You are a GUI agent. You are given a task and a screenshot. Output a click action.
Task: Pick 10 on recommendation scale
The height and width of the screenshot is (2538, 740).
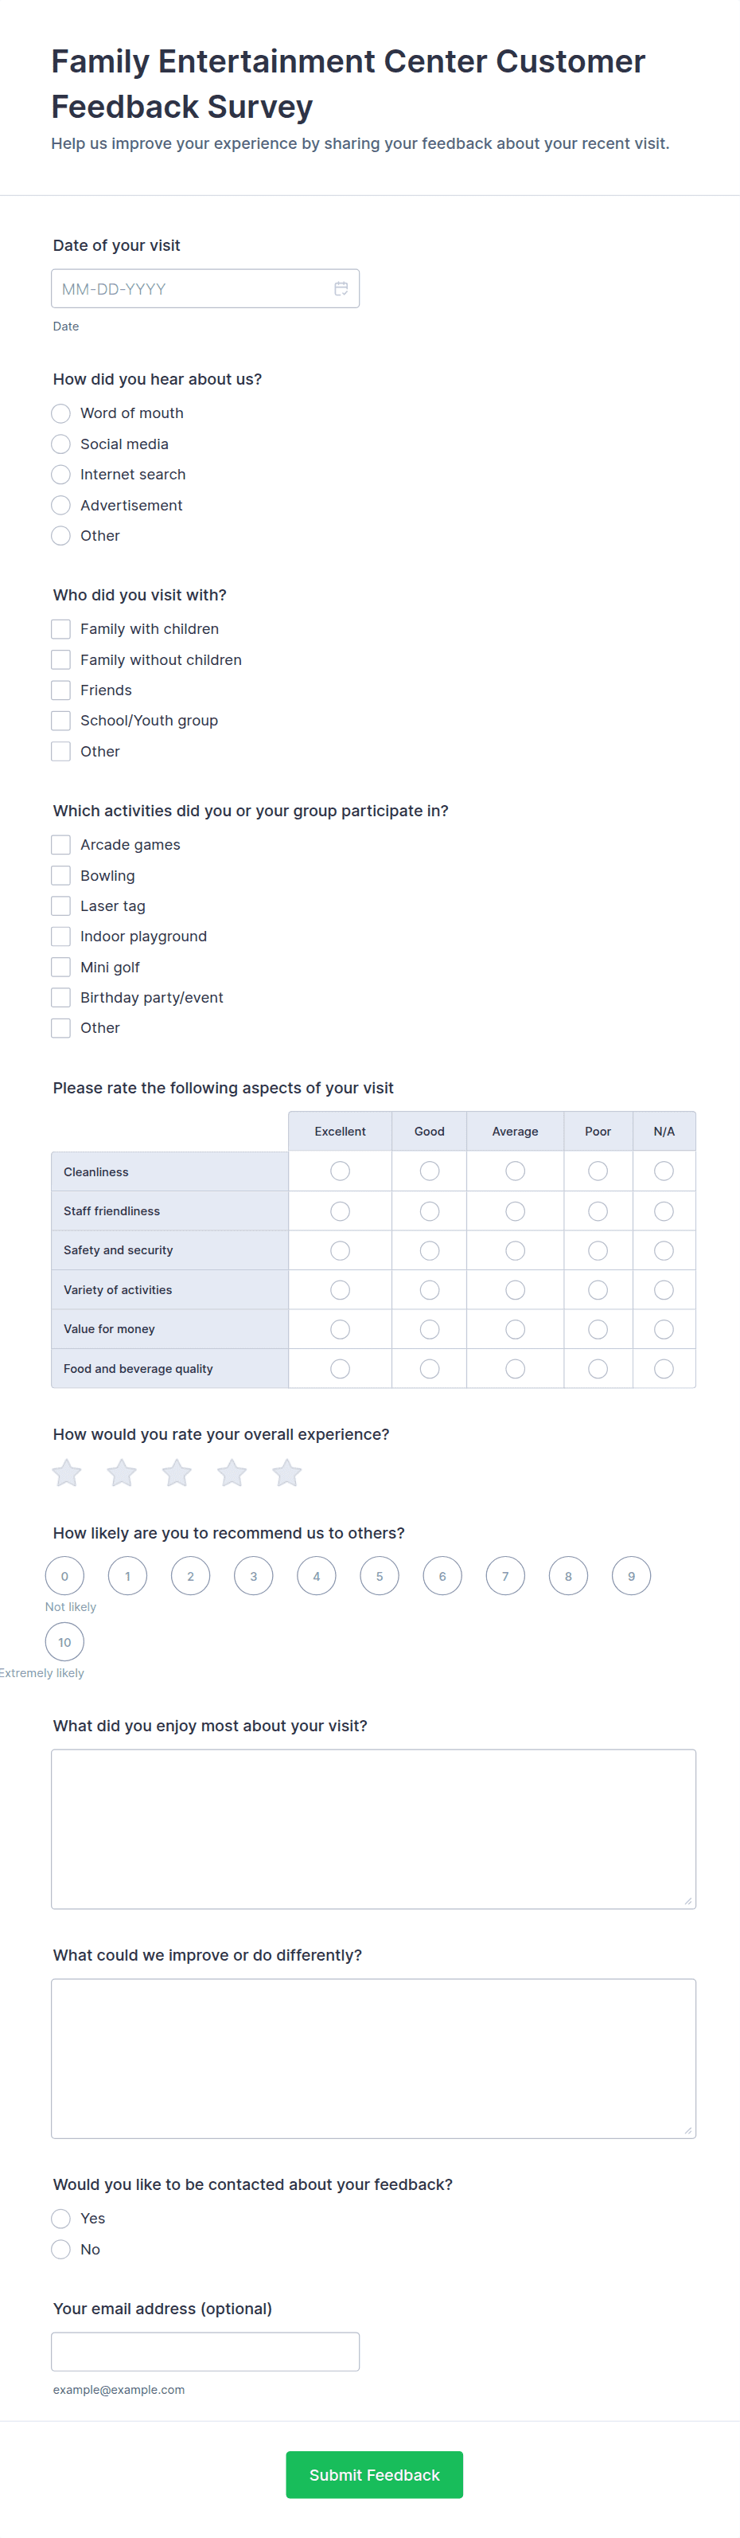coord(65,1641)
